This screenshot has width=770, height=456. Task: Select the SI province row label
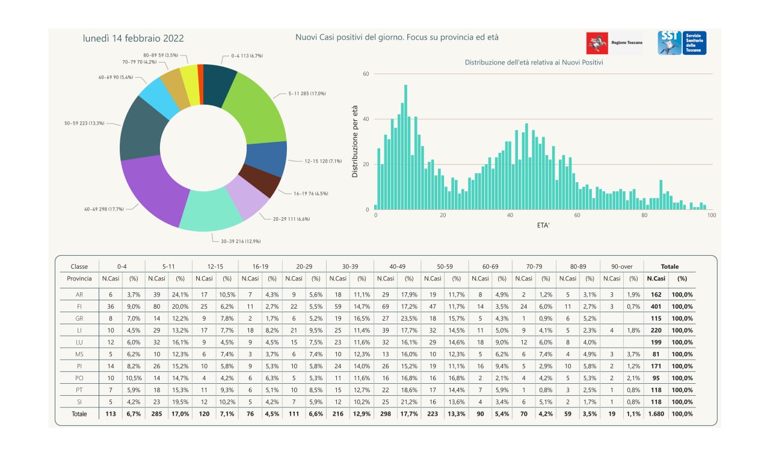pyautogui.click(x=79, y=402)
